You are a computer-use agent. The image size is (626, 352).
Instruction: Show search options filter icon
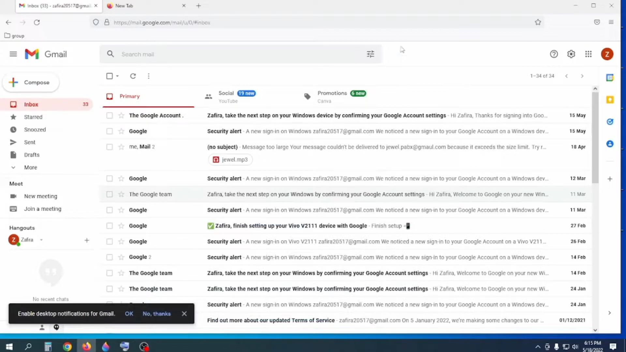[370, 54]
